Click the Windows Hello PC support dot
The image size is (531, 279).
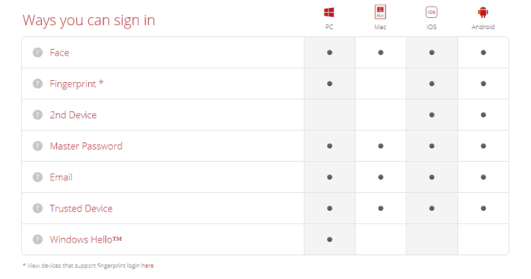tap(329, 239)
